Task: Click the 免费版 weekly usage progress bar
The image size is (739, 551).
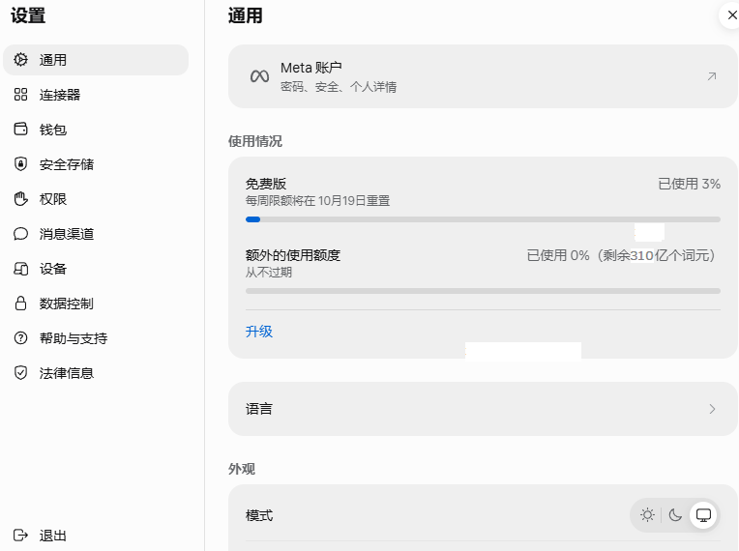Action: (483, 219)
